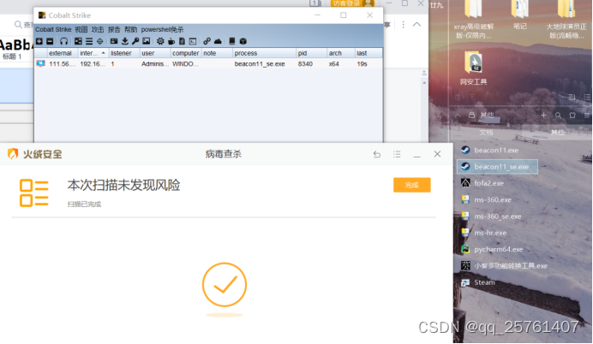
Task: Open Scripted Web Delivery terminal icon
Action: point(193,41)
